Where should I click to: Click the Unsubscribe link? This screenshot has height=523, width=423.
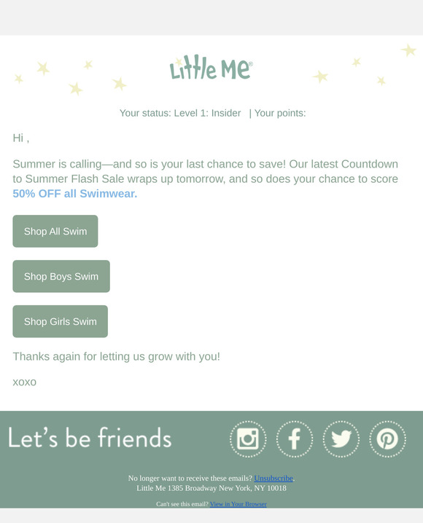pos(273,478)
